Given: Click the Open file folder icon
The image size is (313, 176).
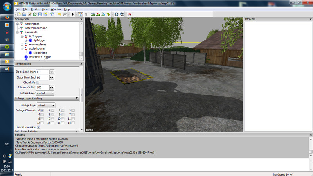Looking at the screenshot, I should click(x=24, y=14).
